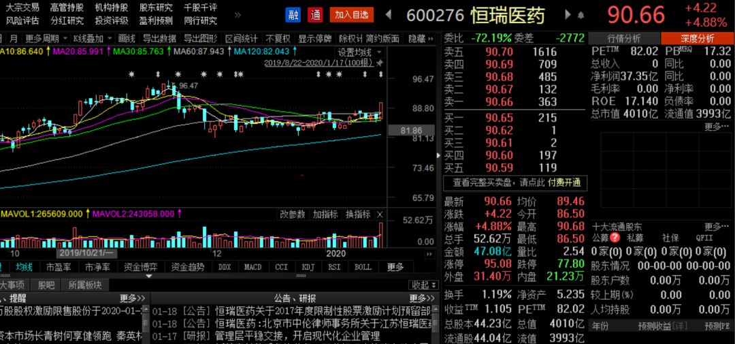Go to previous stock with left arrow
This screenshot has height=344, width=735.
pyautogui.click(x=389, y=15)
